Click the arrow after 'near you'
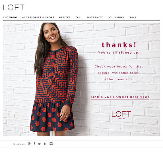Viewport: 163px width, 157px height. pyautogui.click(x=149, y=97)
